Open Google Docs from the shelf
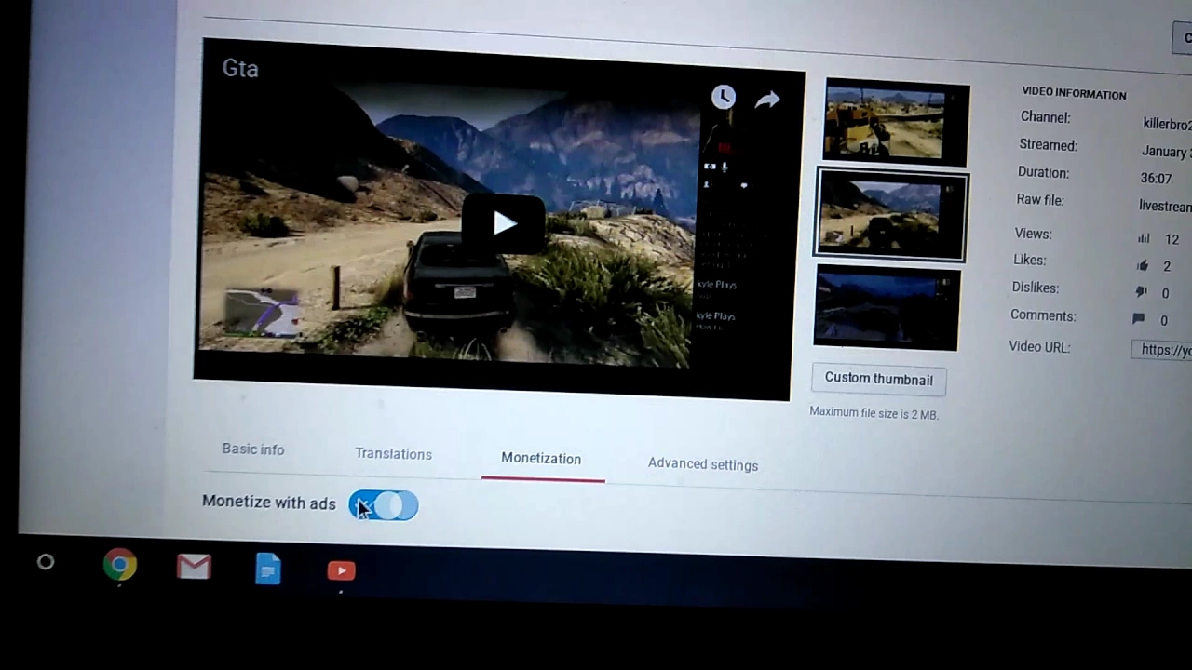 pyautogui.click(x=268, y=569)
